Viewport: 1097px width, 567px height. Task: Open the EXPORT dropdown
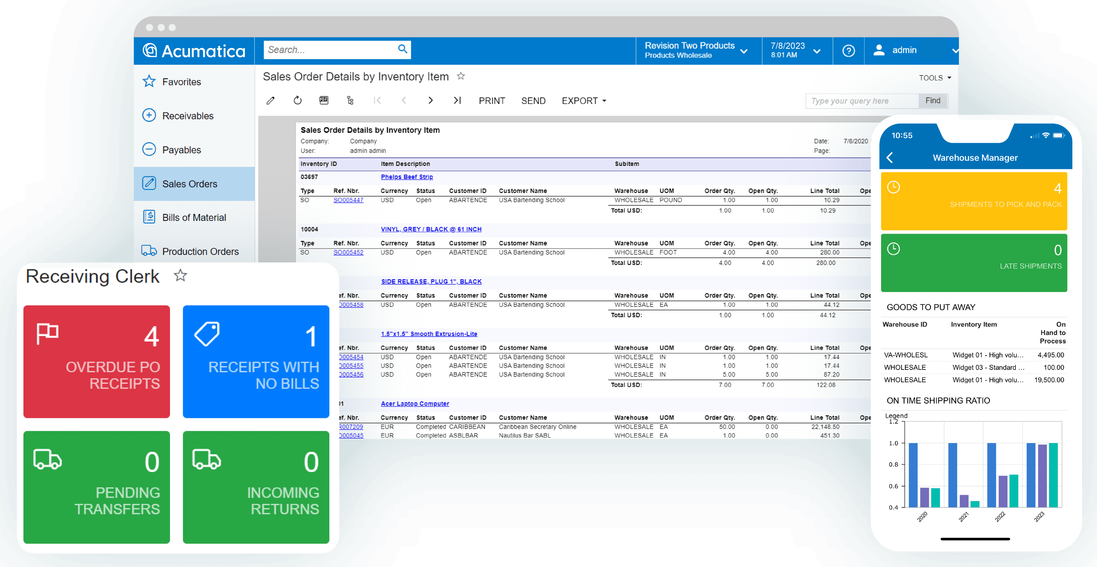click(584, 101)
